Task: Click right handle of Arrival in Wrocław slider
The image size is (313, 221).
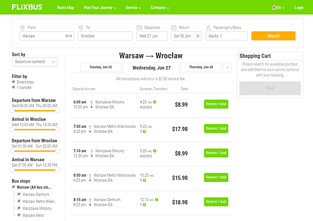Action: [x=57, y=130]
